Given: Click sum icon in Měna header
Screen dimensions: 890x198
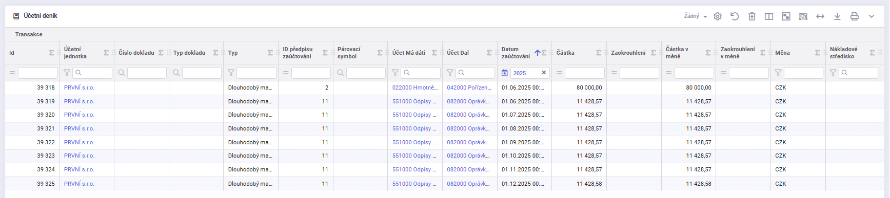Looking at the screenshot, I should (818, 53).
